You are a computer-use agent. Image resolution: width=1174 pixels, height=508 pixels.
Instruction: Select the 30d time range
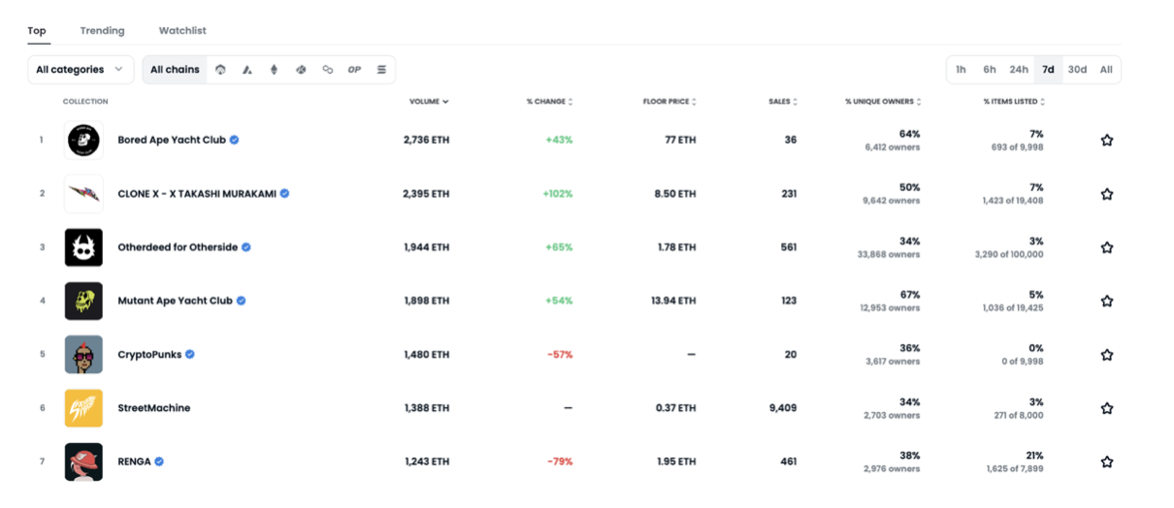tap(1077, 70)
